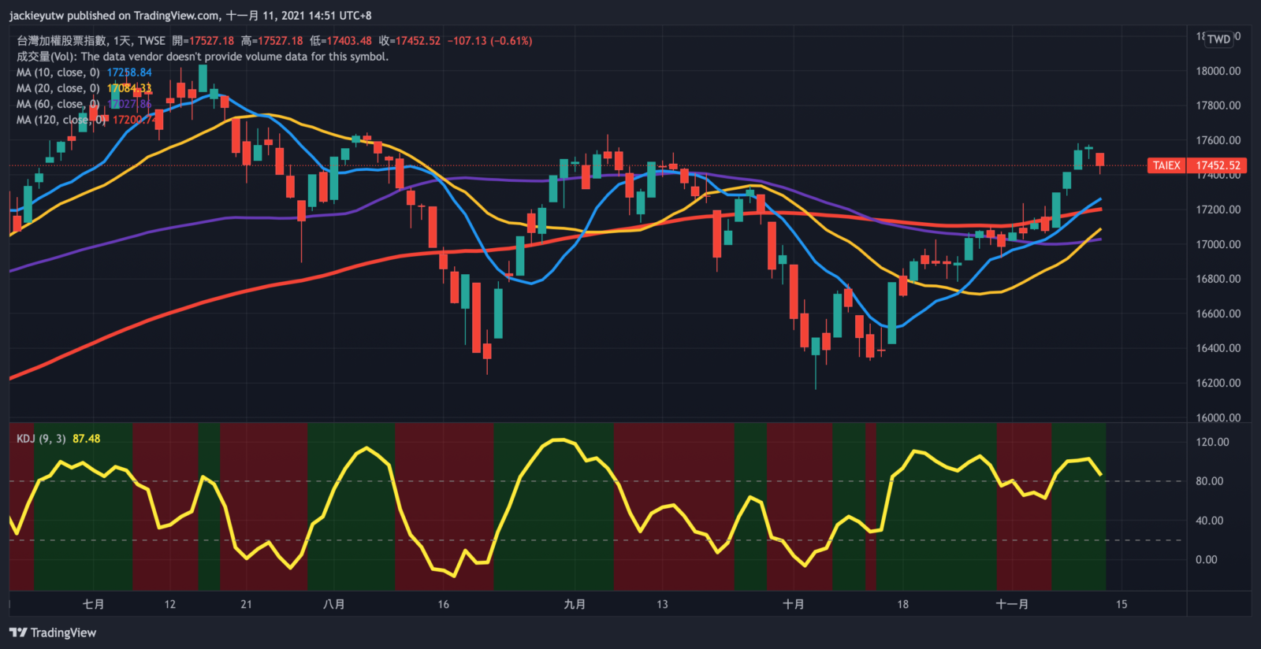Click the 16000.00 price axis label
This screenshot has width=1261, height=649.
1218,417
